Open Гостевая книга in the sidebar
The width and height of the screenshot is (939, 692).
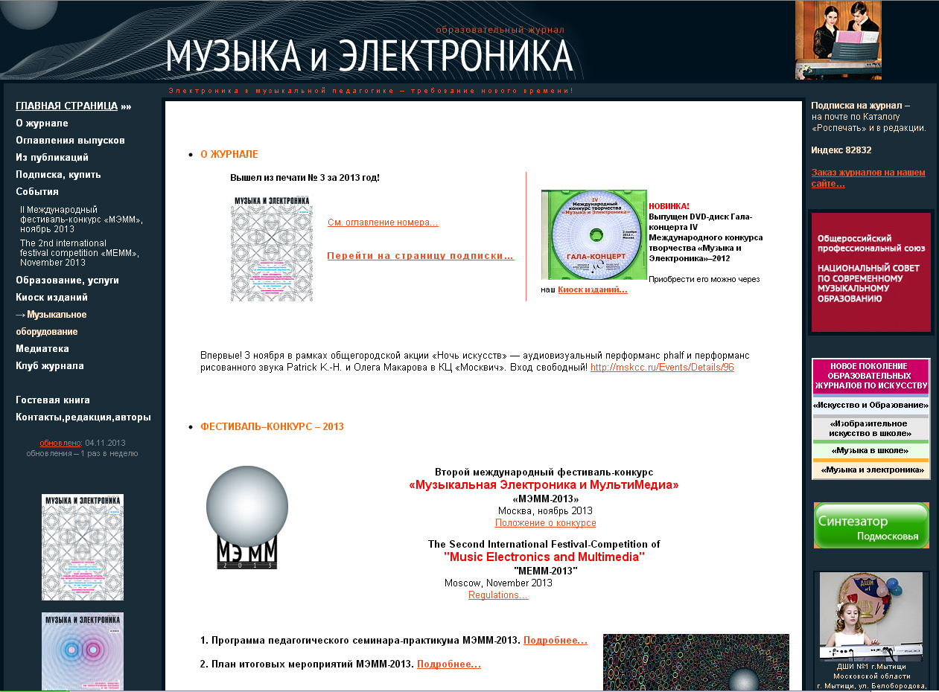(x=53, y=400)
